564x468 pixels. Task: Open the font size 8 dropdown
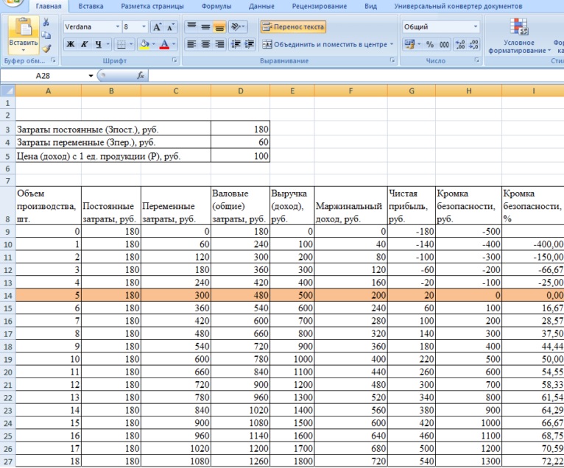coord(144,26)
